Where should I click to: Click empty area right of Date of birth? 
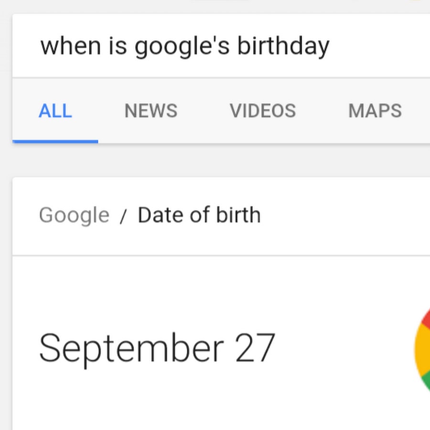tap(344, 215)
